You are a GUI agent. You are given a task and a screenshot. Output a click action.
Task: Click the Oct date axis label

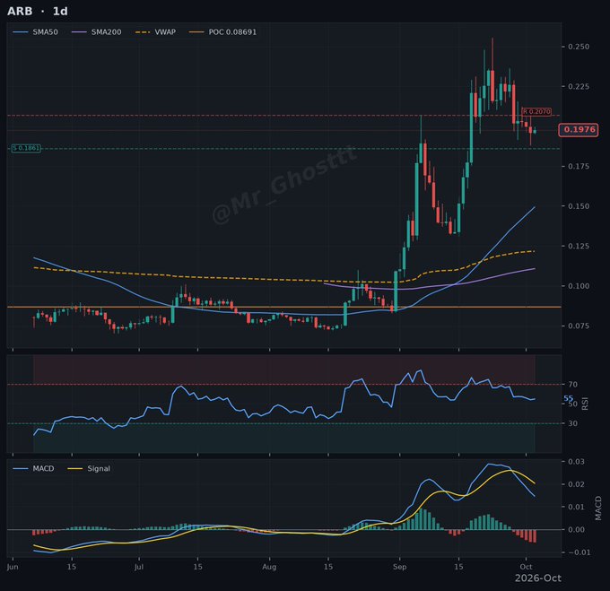pos(526,567)
